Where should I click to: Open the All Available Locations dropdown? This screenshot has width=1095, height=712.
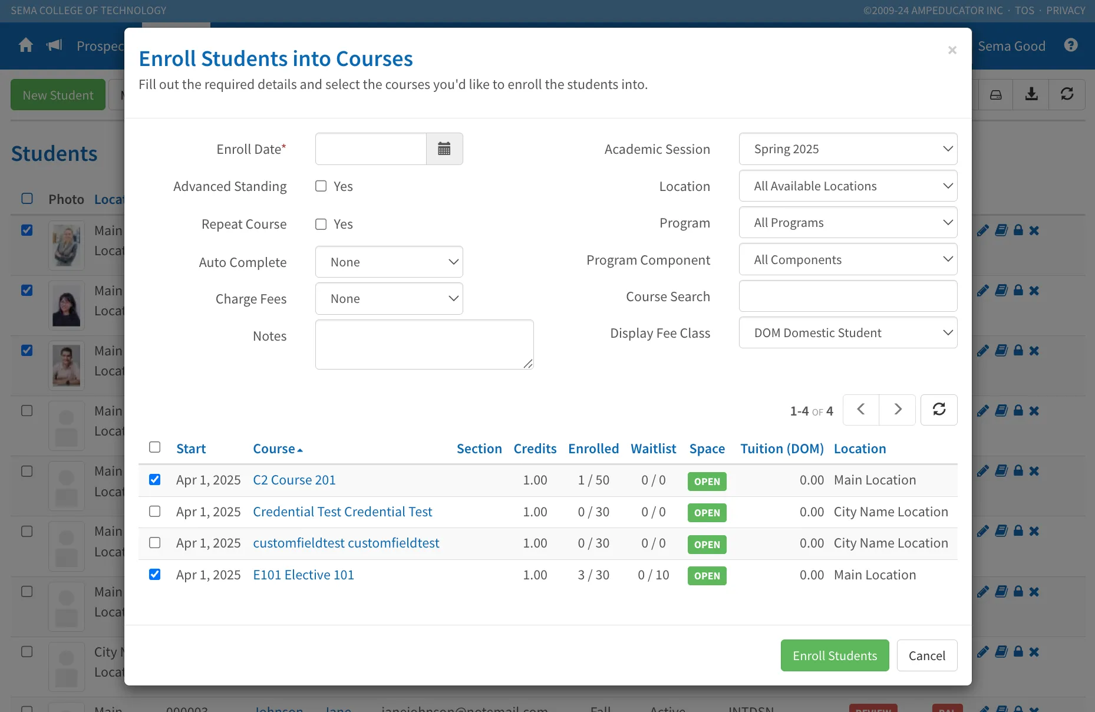pyautogui.click(x=848, y=186)
